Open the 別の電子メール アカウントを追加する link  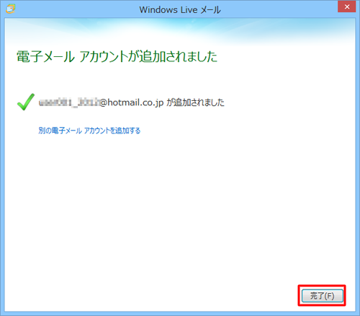(x=89, y=131)
